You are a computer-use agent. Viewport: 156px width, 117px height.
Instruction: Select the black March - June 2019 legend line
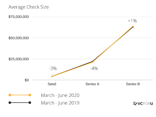pos(20,103)
